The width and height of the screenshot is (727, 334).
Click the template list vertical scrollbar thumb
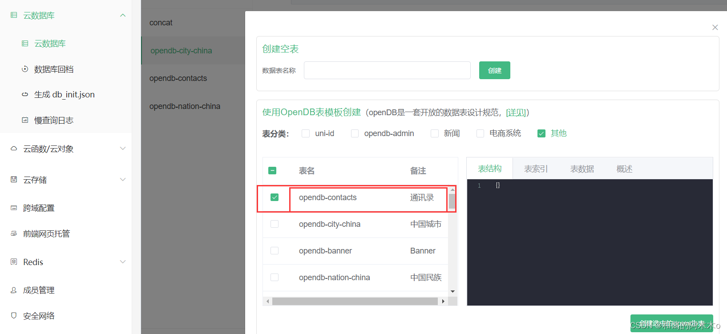(x=452, y=201)
